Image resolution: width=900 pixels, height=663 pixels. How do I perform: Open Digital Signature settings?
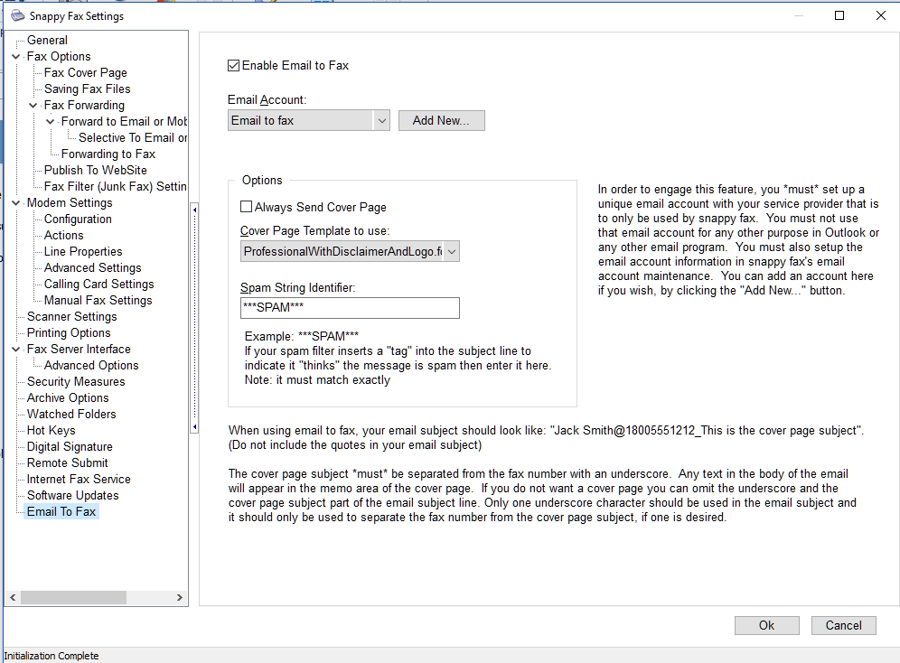[x=70, y=447]
